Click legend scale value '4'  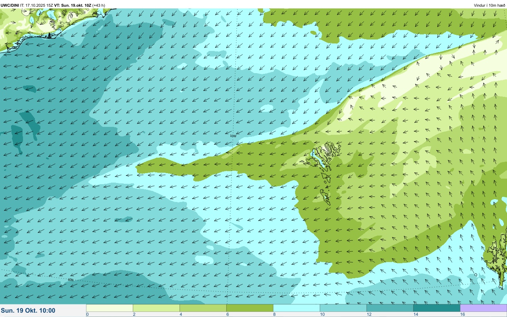pyautogui.click(x=181, y=314)
